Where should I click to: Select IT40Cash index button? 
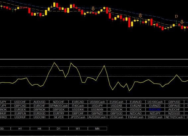pyautogui.click(x=78, y=106)
